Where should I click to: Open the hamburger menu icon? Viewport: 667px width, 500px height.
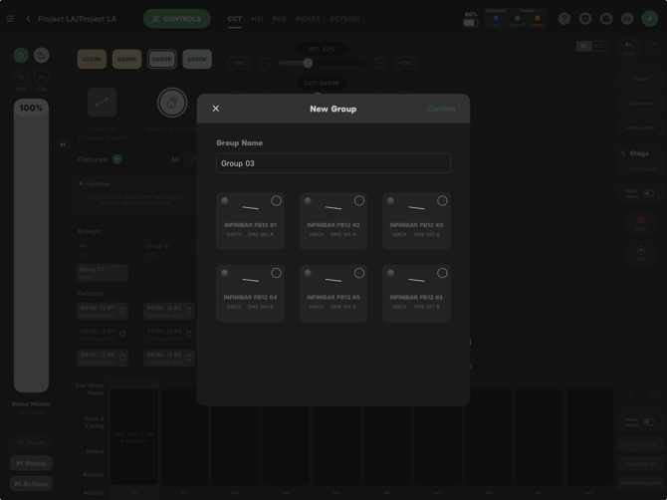[x=10, y=19]
